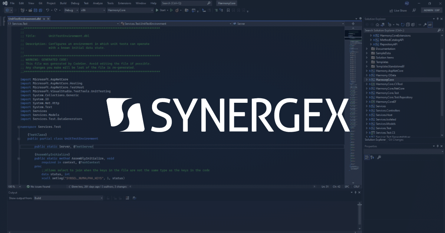Viewport: 445px width, 233px height.
Task: Start debugging with the Start button
Action: click(162, 10)
